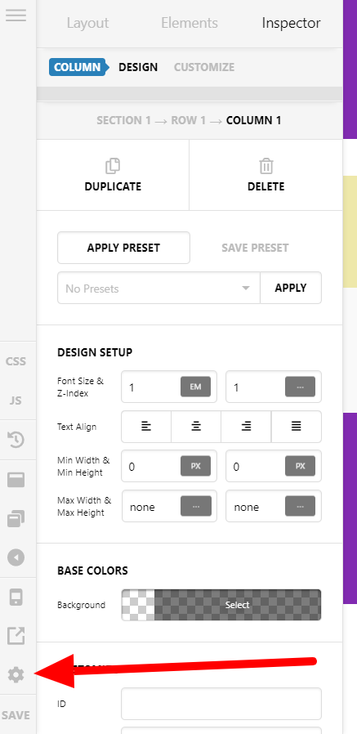This screenshot has height=734, width=357.
Task: Open settings gear icon in sidebar
Action: tap(16, 675)
